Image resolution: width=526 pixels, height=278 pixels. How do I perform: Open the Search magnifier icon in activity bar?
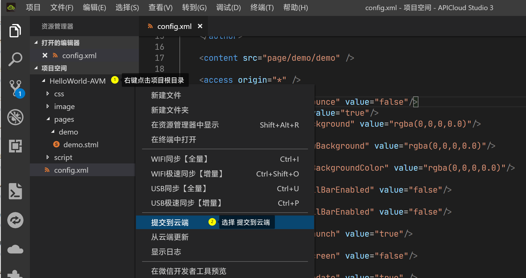click(15, 59)
